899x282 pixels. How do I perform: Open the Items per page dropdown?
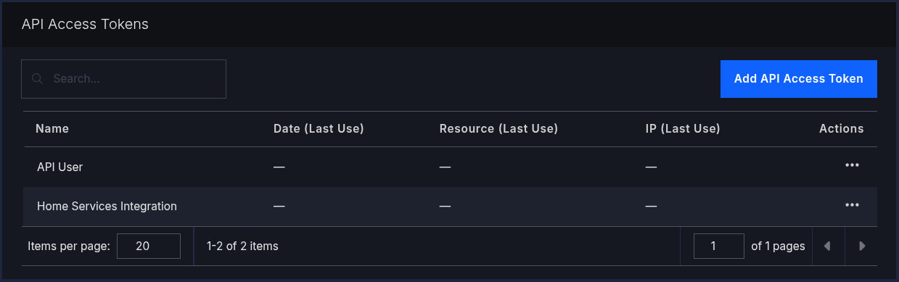click(x=149, y=246)
